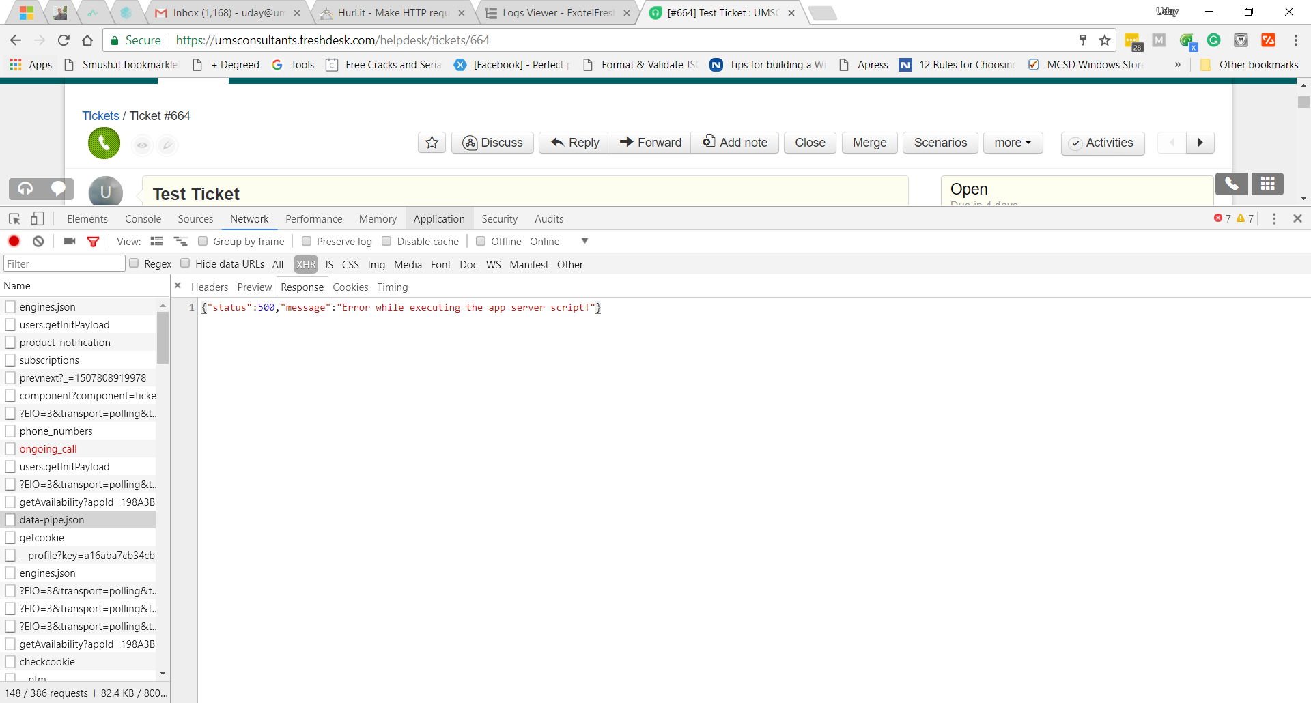Open Apps bookmarks shortcut
1311x703 pixels.
point(31,64)
